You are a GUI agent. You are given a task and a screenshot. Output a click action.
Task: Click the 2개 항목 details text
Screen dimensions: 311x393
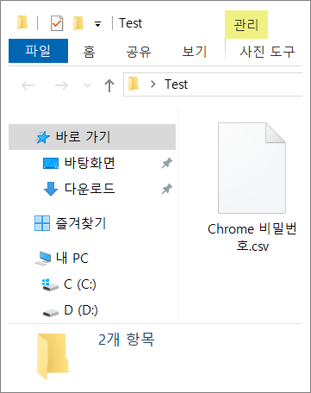[x=127, y=340]
